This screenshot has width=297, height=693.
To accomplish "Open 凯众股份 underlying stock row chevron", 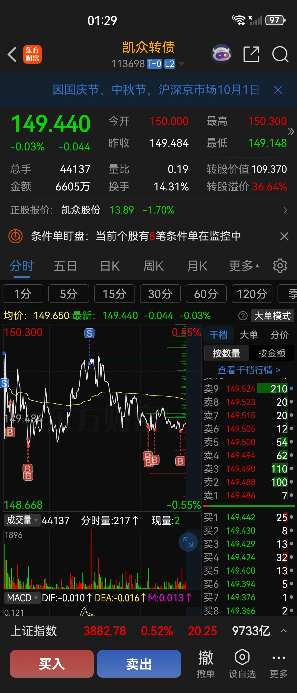I will (x=285, y=210).
